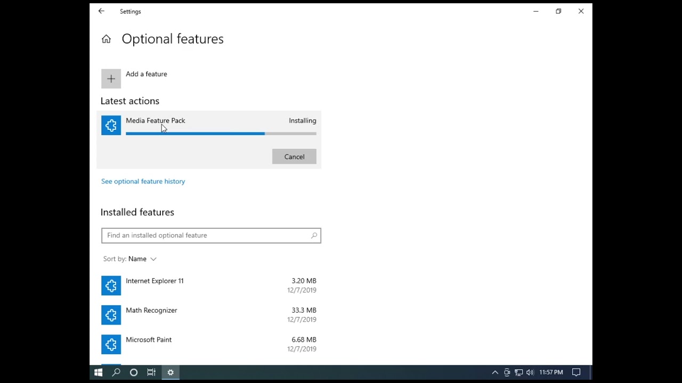Open the Windows Start menu
This screenshot has width=682, height=383.
[x=98, y=372]
